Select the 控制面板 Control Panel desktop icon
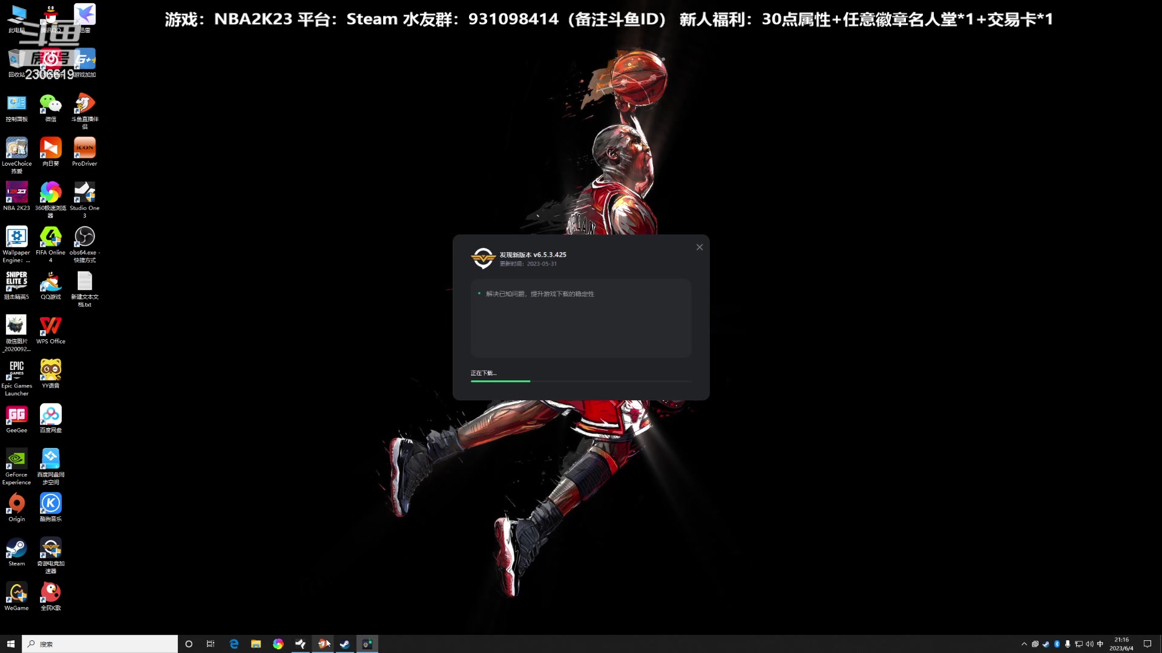This screenshot has height=653, width=1162. [16, 109]
